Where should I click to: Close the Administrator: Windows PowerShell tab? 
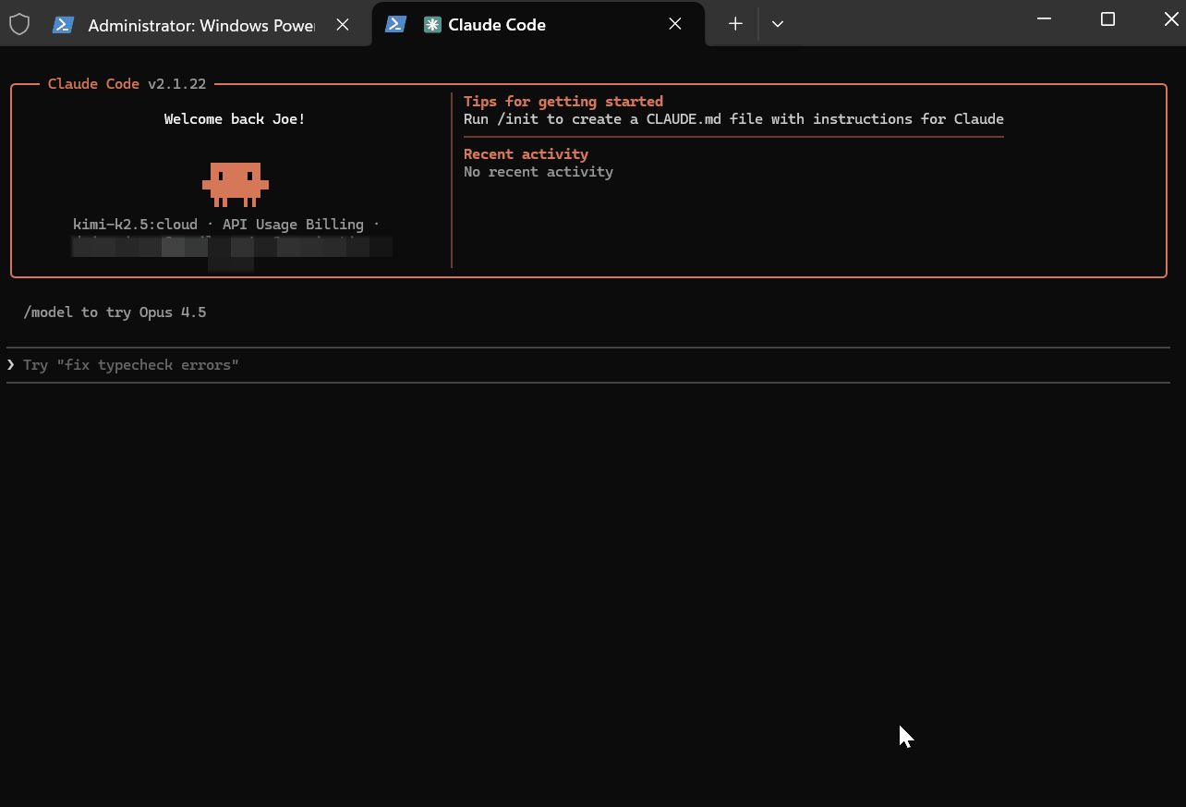coord(343,25)
